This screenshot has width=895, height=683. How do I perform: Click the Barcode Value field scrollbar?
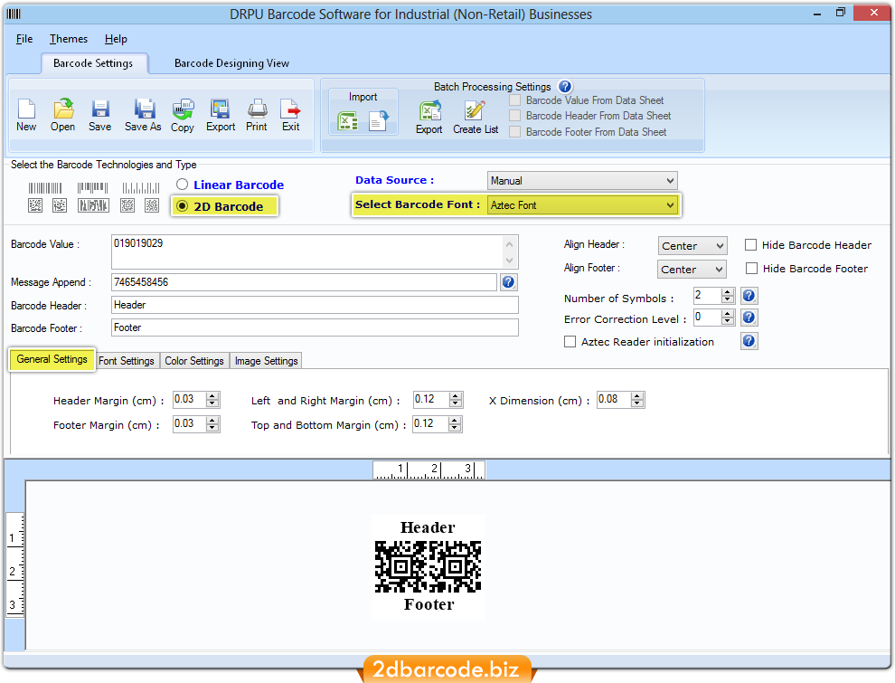pyautogui.click(x=510, y=251)
